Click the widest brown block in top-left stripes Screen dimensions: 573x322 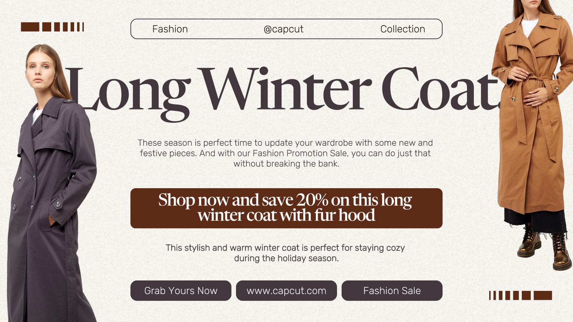tap(30, 27)
